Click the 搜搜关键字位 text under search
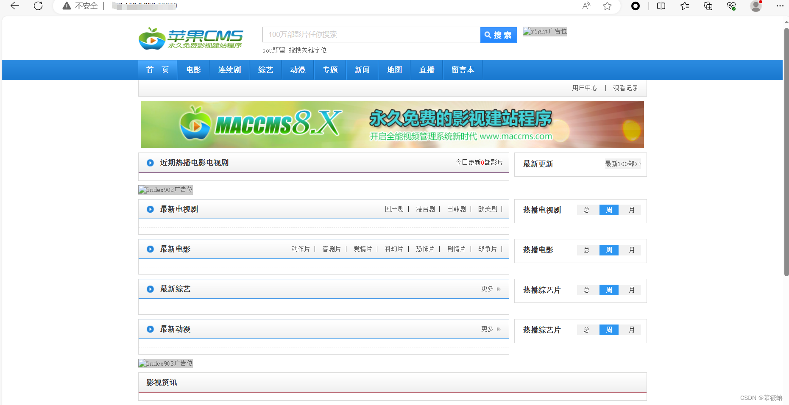Image resolution: width=789 pixels, height=405 pixels. click(308, 50)
